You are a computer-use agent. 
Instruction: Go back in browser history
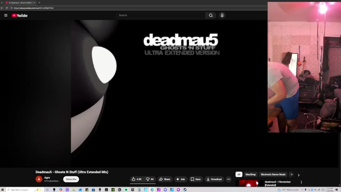coord(2,8)
